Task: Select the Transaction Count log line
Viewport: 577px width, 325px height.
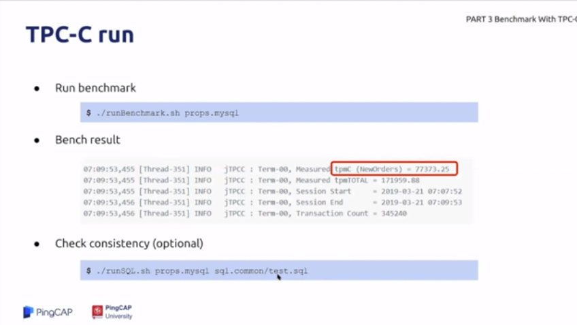Action: 265,213
